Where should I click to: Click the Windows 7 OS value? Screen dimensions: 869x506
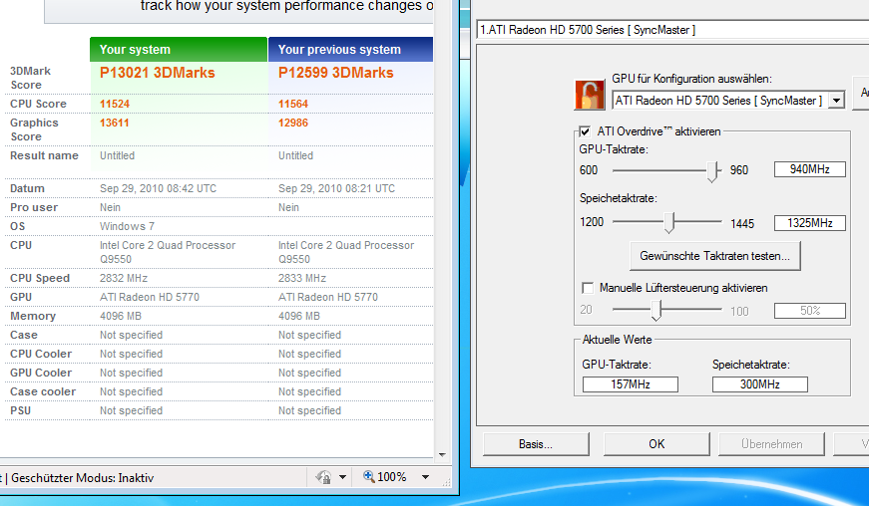point(127,226)
